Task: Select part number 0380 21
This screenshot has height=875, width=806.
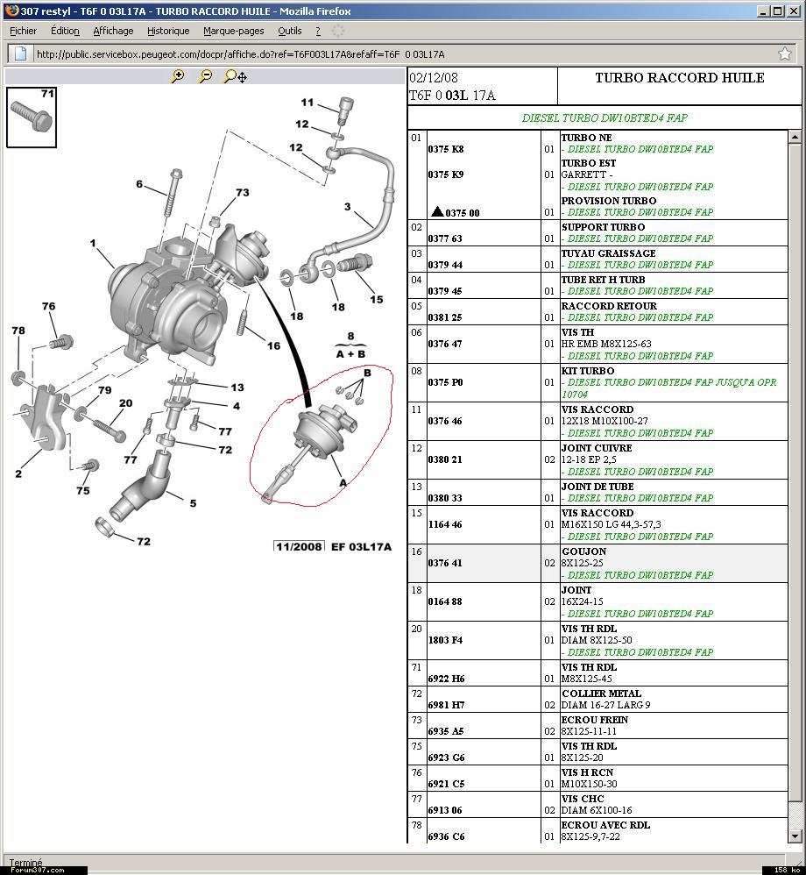Action: (445, 459)
